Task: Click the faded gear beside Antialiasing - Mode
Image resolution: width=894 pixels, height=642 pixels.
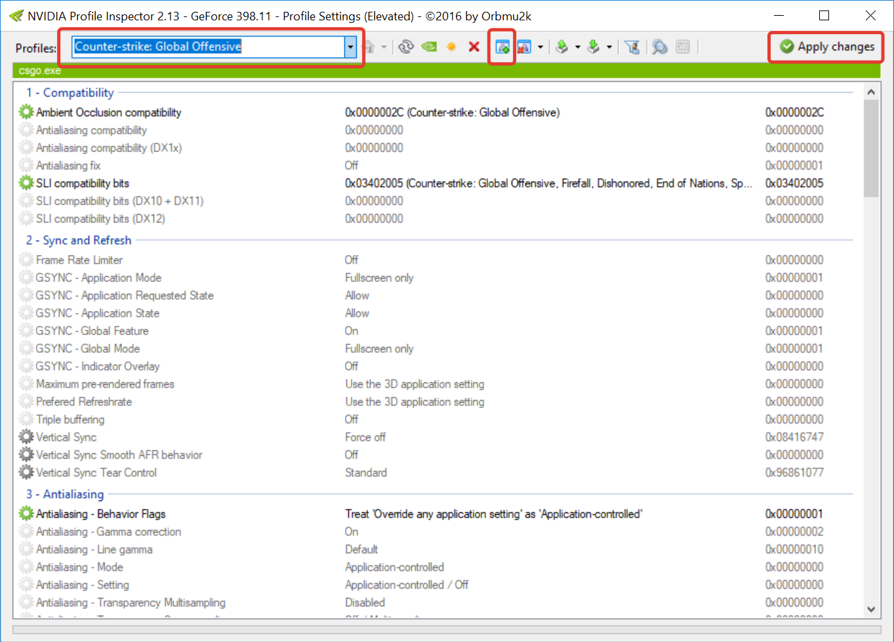Action: point(26,567)
